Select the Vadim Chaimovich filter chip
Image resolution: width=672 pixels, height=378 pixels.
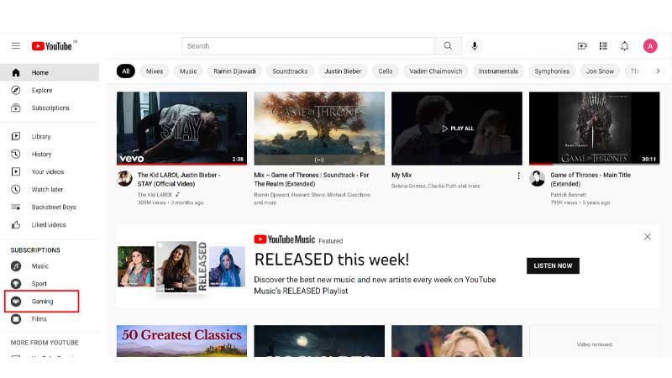pos(436,71)
